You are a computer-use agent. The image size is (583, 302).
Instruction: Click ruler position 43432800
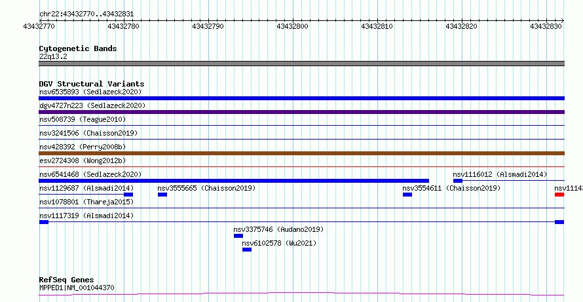click(293, 26)
